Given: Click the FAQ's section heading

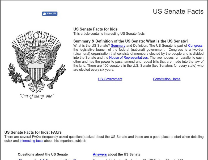Looking at the screenshot, I should point(33,132).
